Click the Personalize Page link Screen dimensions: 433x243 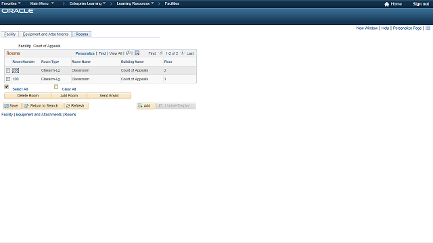407,28
